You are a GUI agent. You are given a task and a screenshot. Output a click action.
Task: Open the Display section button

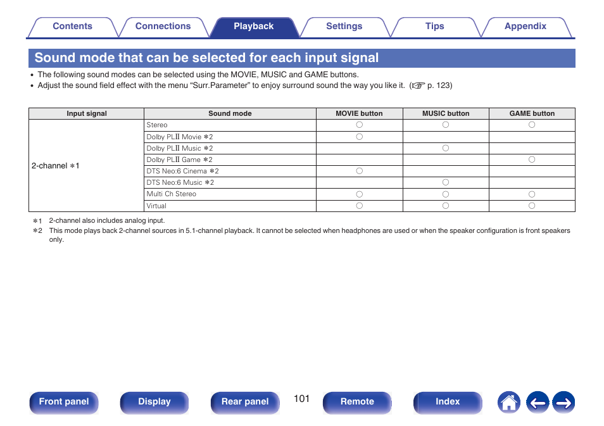pyautogui.click(x=154, y=403)
